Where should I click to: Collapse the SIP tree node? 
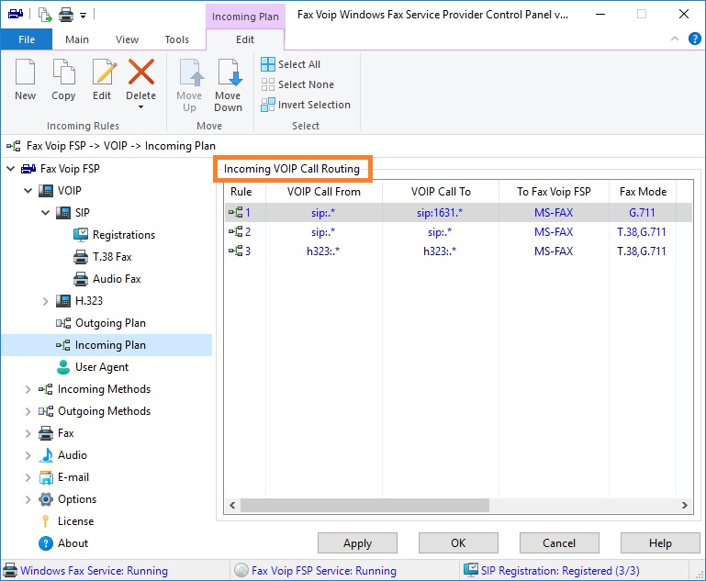[46, 212]
